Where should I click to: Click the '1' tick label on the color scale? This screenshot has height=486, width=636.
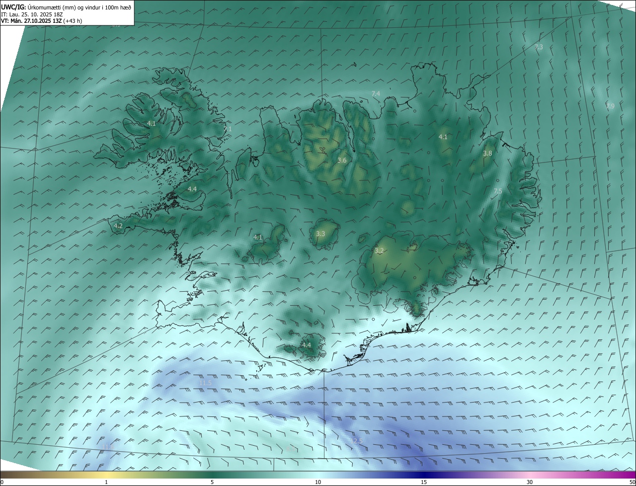pos(106,482)
